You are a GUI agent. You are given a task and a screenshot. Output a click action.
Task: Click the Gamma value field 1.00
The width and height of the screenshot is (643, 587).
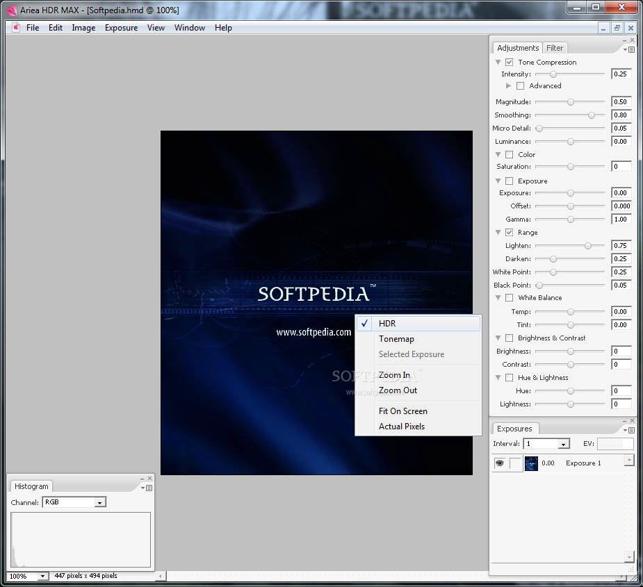click(621, 220)
